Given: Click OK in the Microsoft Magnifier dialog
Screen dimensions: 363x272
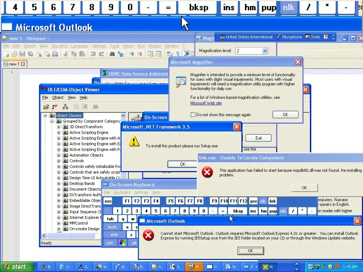Looking at the screenshot, I should click(x=285, y=114).
